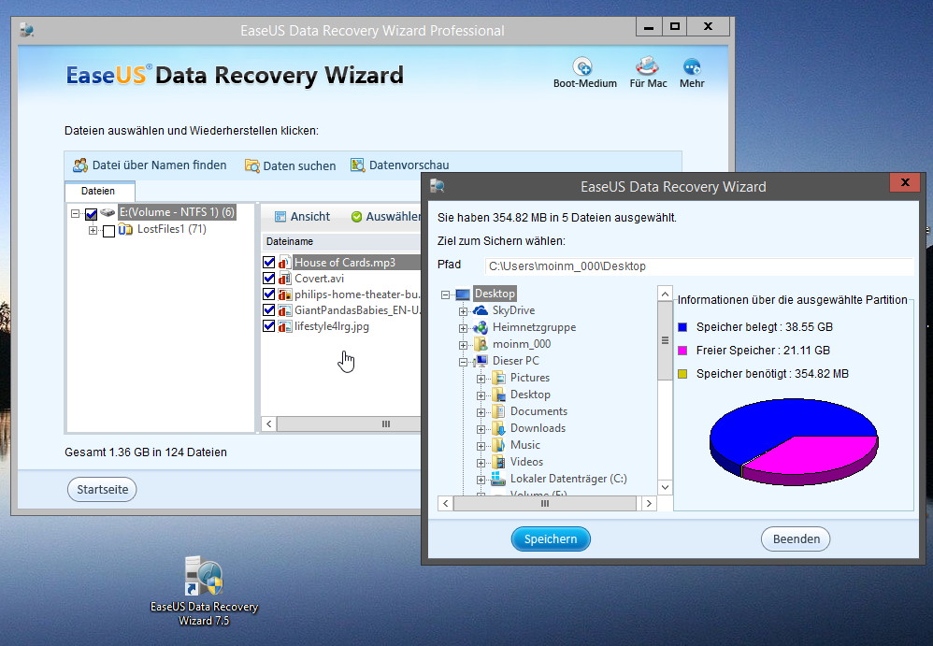Screen dimensions: 933x646
Task: Open the Datenvorschau tool
Action: [400, 165]
